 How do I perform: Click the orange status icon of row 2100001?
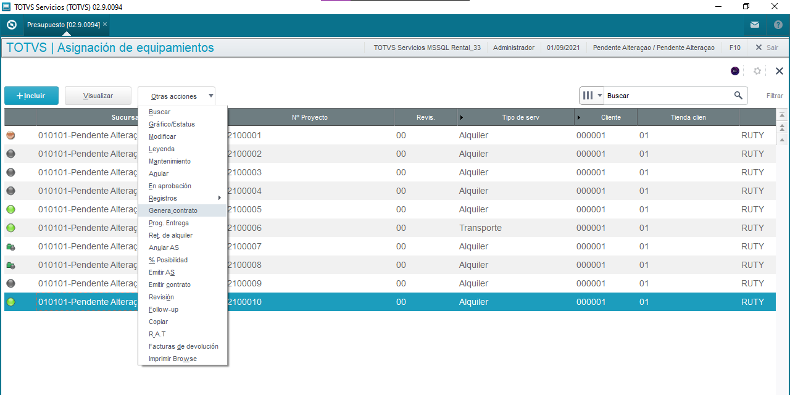10,135
